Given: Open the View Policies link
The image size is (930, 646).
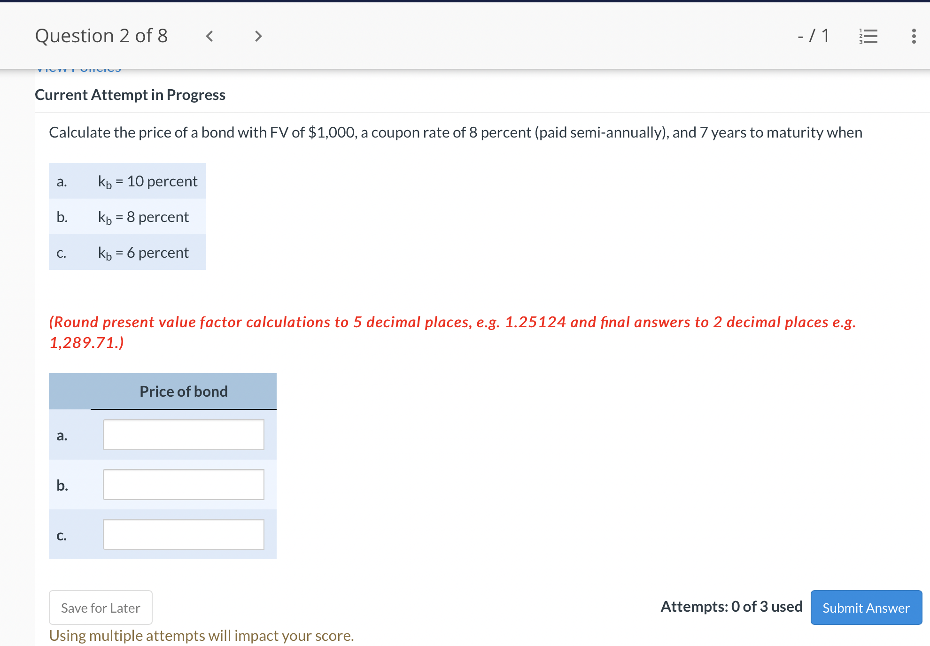Looking at the screenshot, I should [x=78, y=68].
